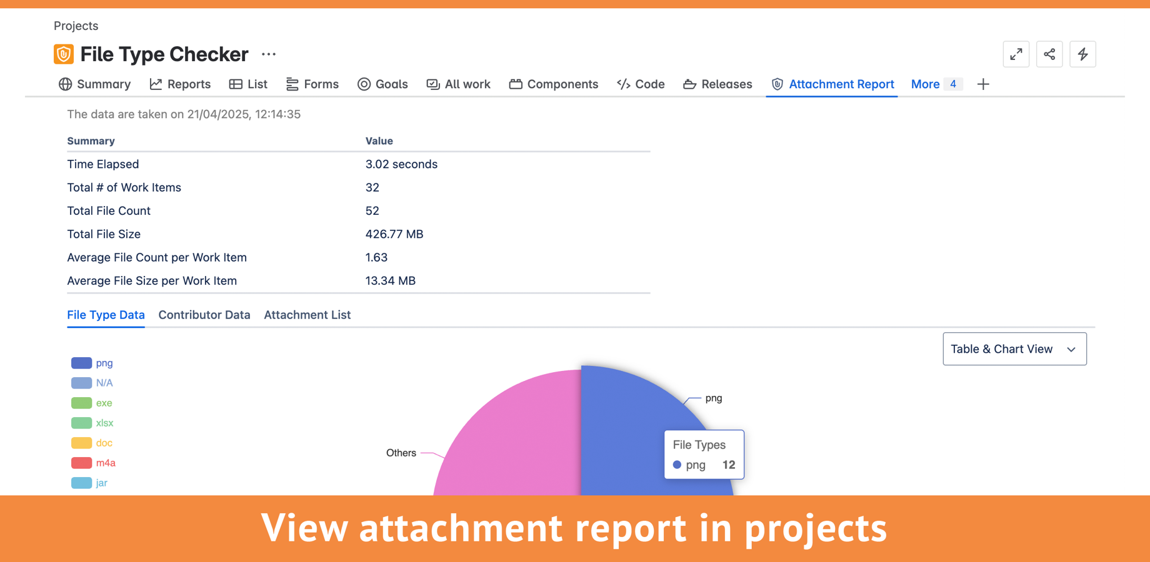Select the doc yellow color swatch
Screen dimensions: 1150x562
[x=81, y=443]
